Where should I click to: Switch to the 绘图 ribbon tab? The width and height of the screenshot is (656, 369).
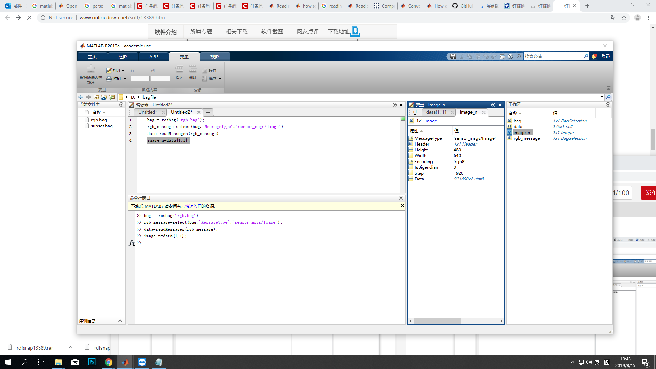[x=123, y=57]
